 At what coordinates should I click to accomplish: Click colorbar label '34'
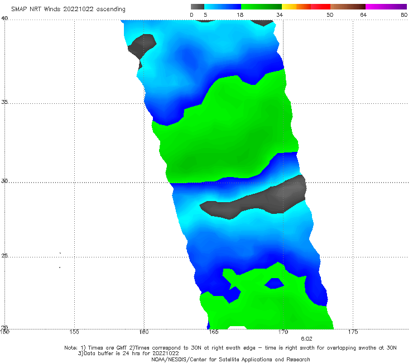pyautogui.click(x=280, y=15)
